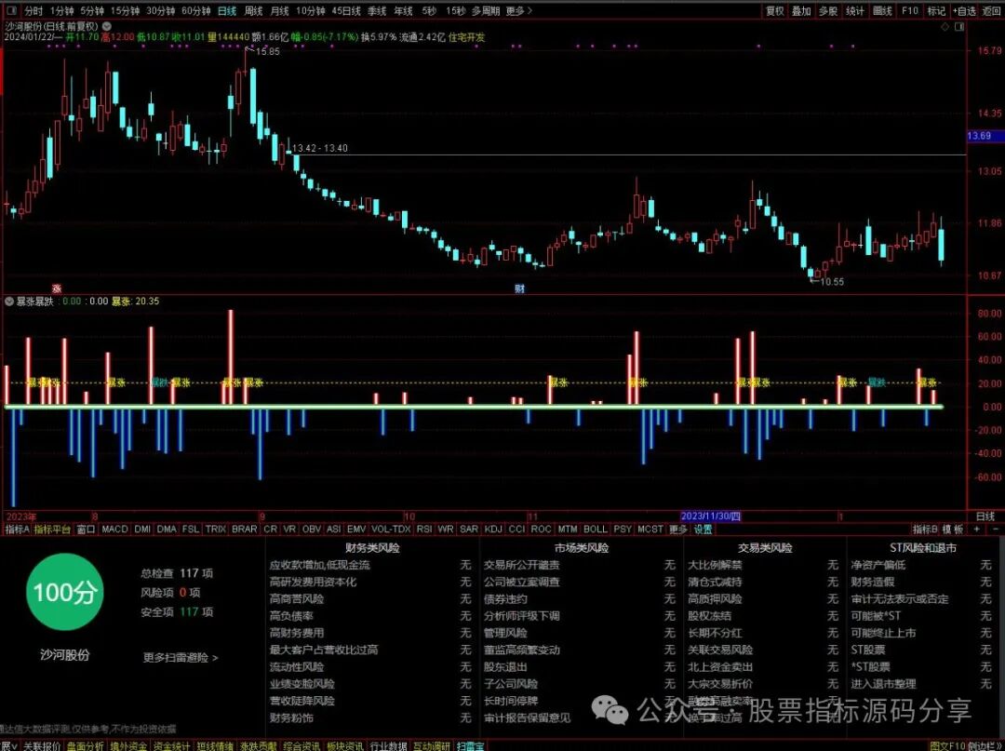1005x751 pixels.
Task: Select the VOL-TDX indicator
Action: click(x=391, y=530)
